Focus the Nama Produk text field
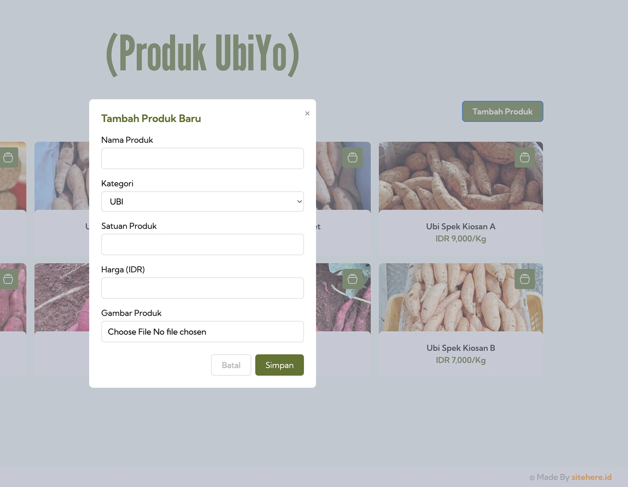628x487 pixels. coord(202,159)
